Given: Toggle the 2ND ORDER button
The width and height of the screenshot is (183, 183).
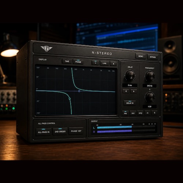Looking at the screenshot, I should [60, 131].
